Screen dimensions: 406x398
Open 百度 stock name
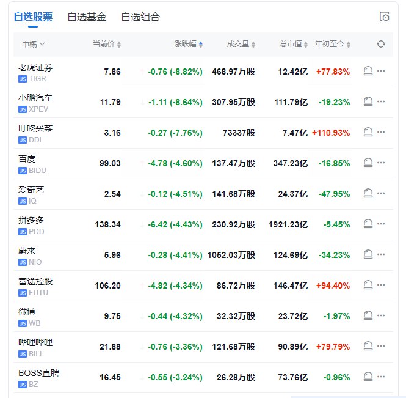tap(27, 159)
